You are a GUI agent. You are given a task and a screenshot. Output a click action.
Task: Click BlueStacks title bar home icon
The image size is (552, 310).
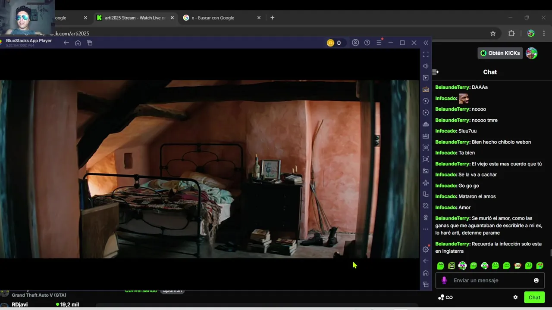pyautogui.click(x=78, y=43)
